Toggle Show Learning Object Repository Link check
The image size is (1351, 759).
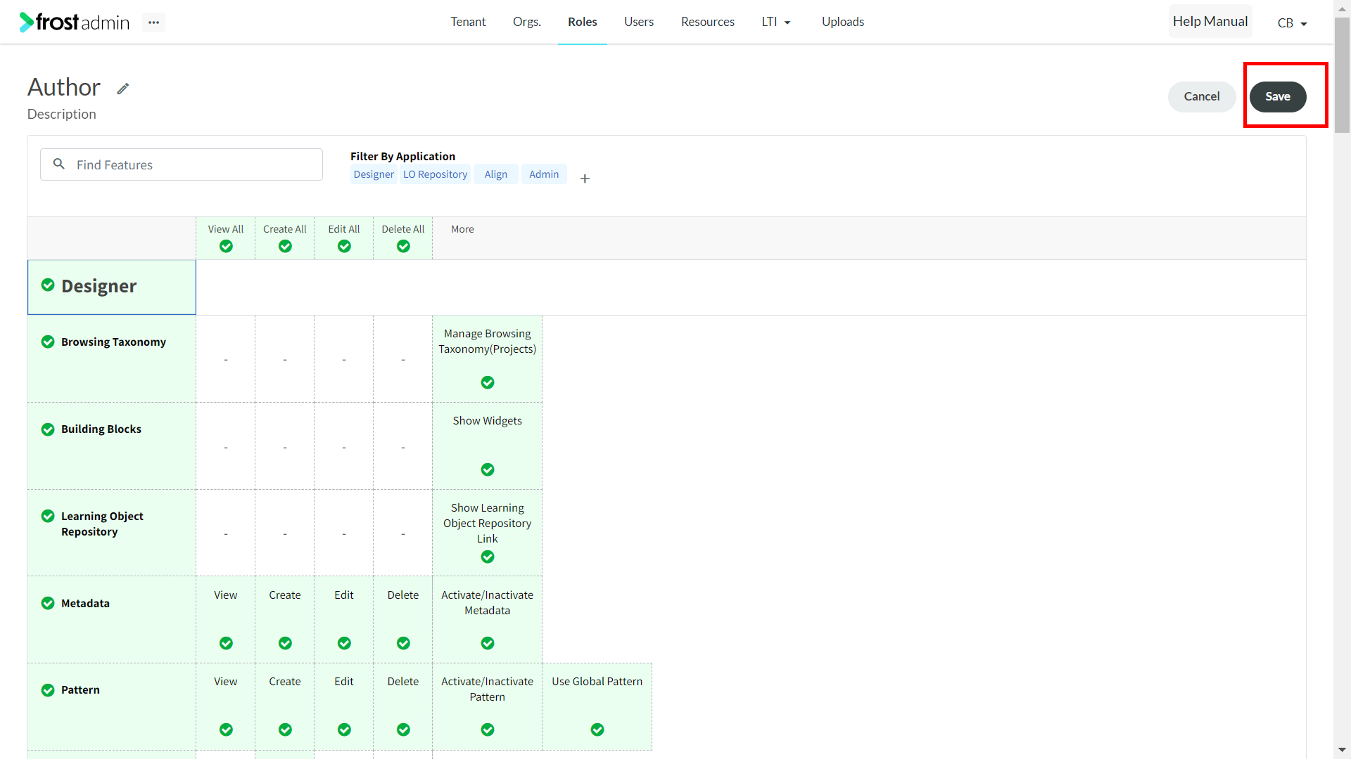coord(488,557)
